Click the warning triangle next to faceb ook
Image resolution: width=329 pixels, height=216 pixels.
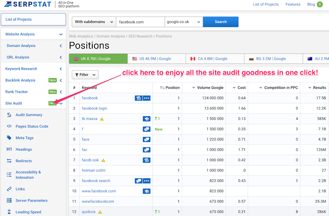pos(103,160)
